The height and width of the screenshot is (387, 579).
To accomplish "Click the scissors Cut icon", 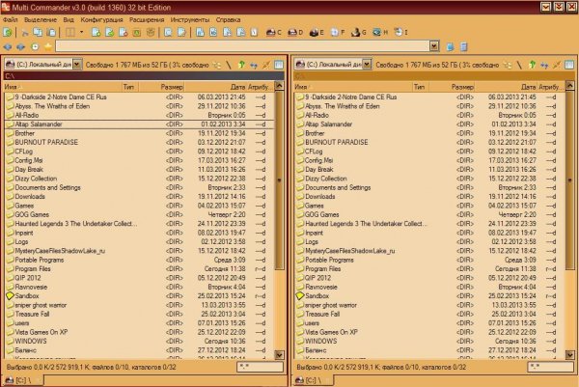I will click(25, 33).
